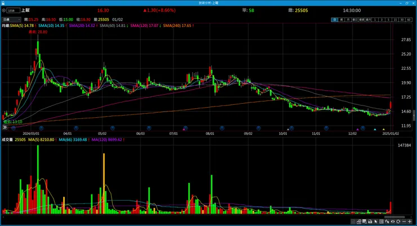417x226 pixels.
Task: Click the plus zoom-in icon
Action: 410,221
